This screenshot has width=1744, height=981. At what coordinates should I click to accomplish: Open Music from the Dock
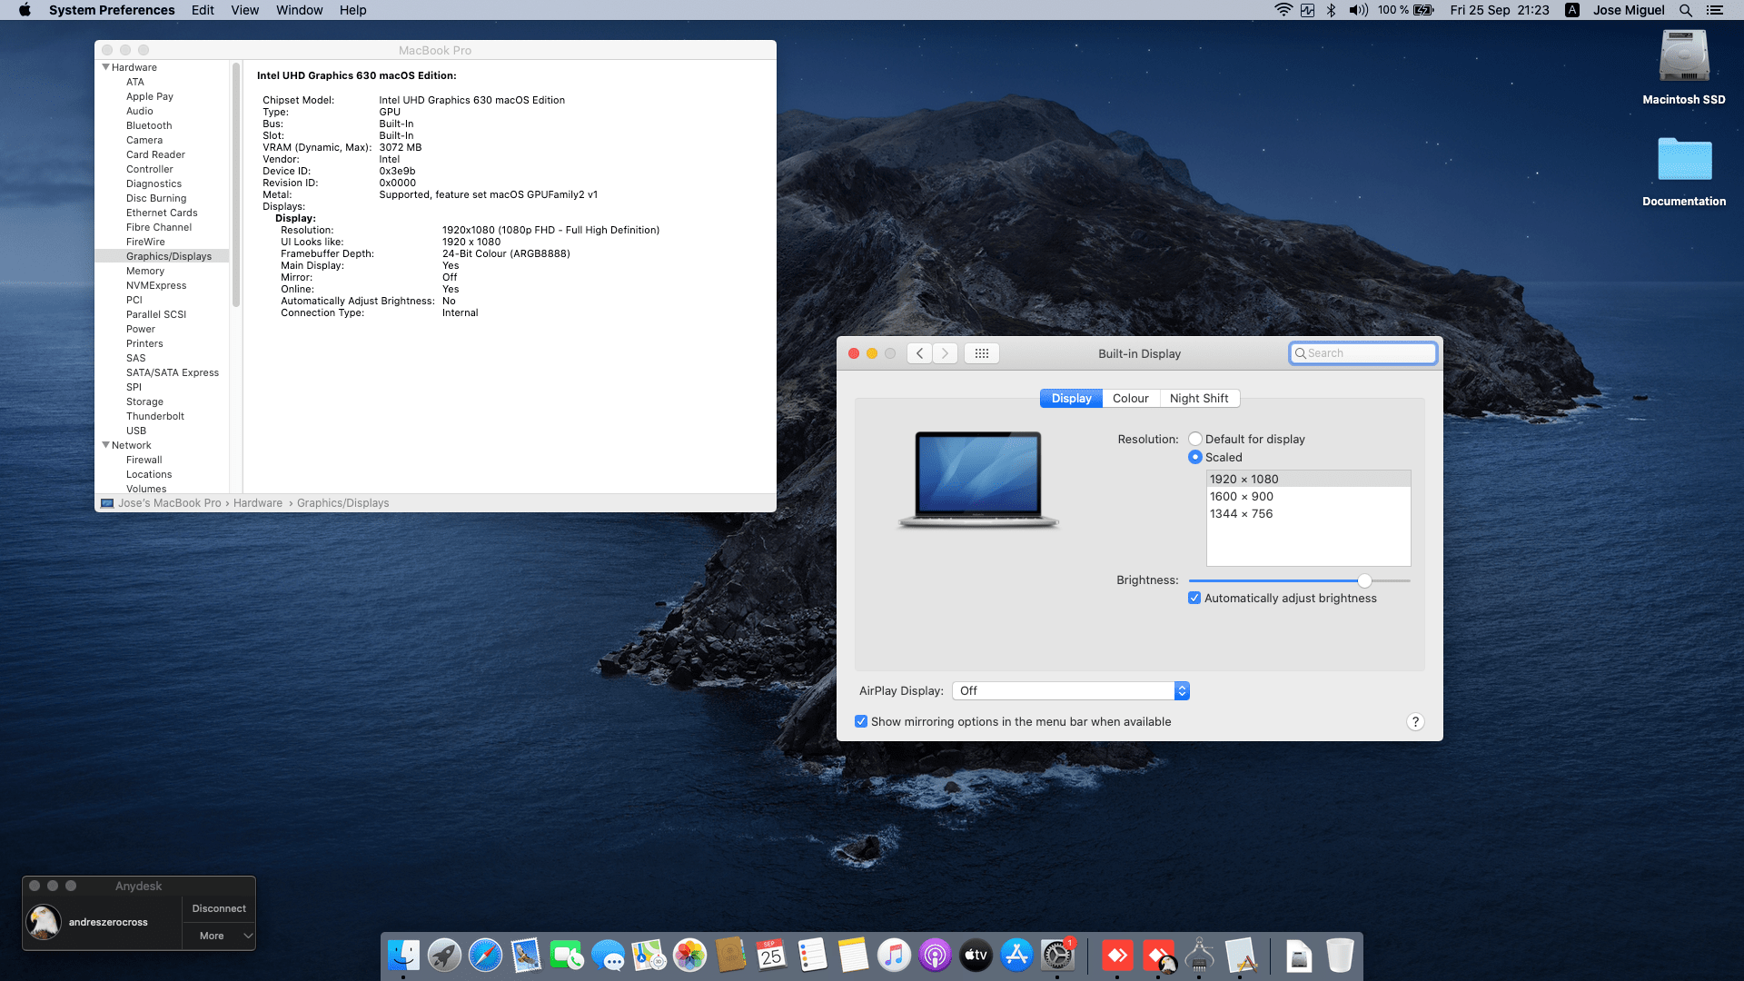(894, 956)
